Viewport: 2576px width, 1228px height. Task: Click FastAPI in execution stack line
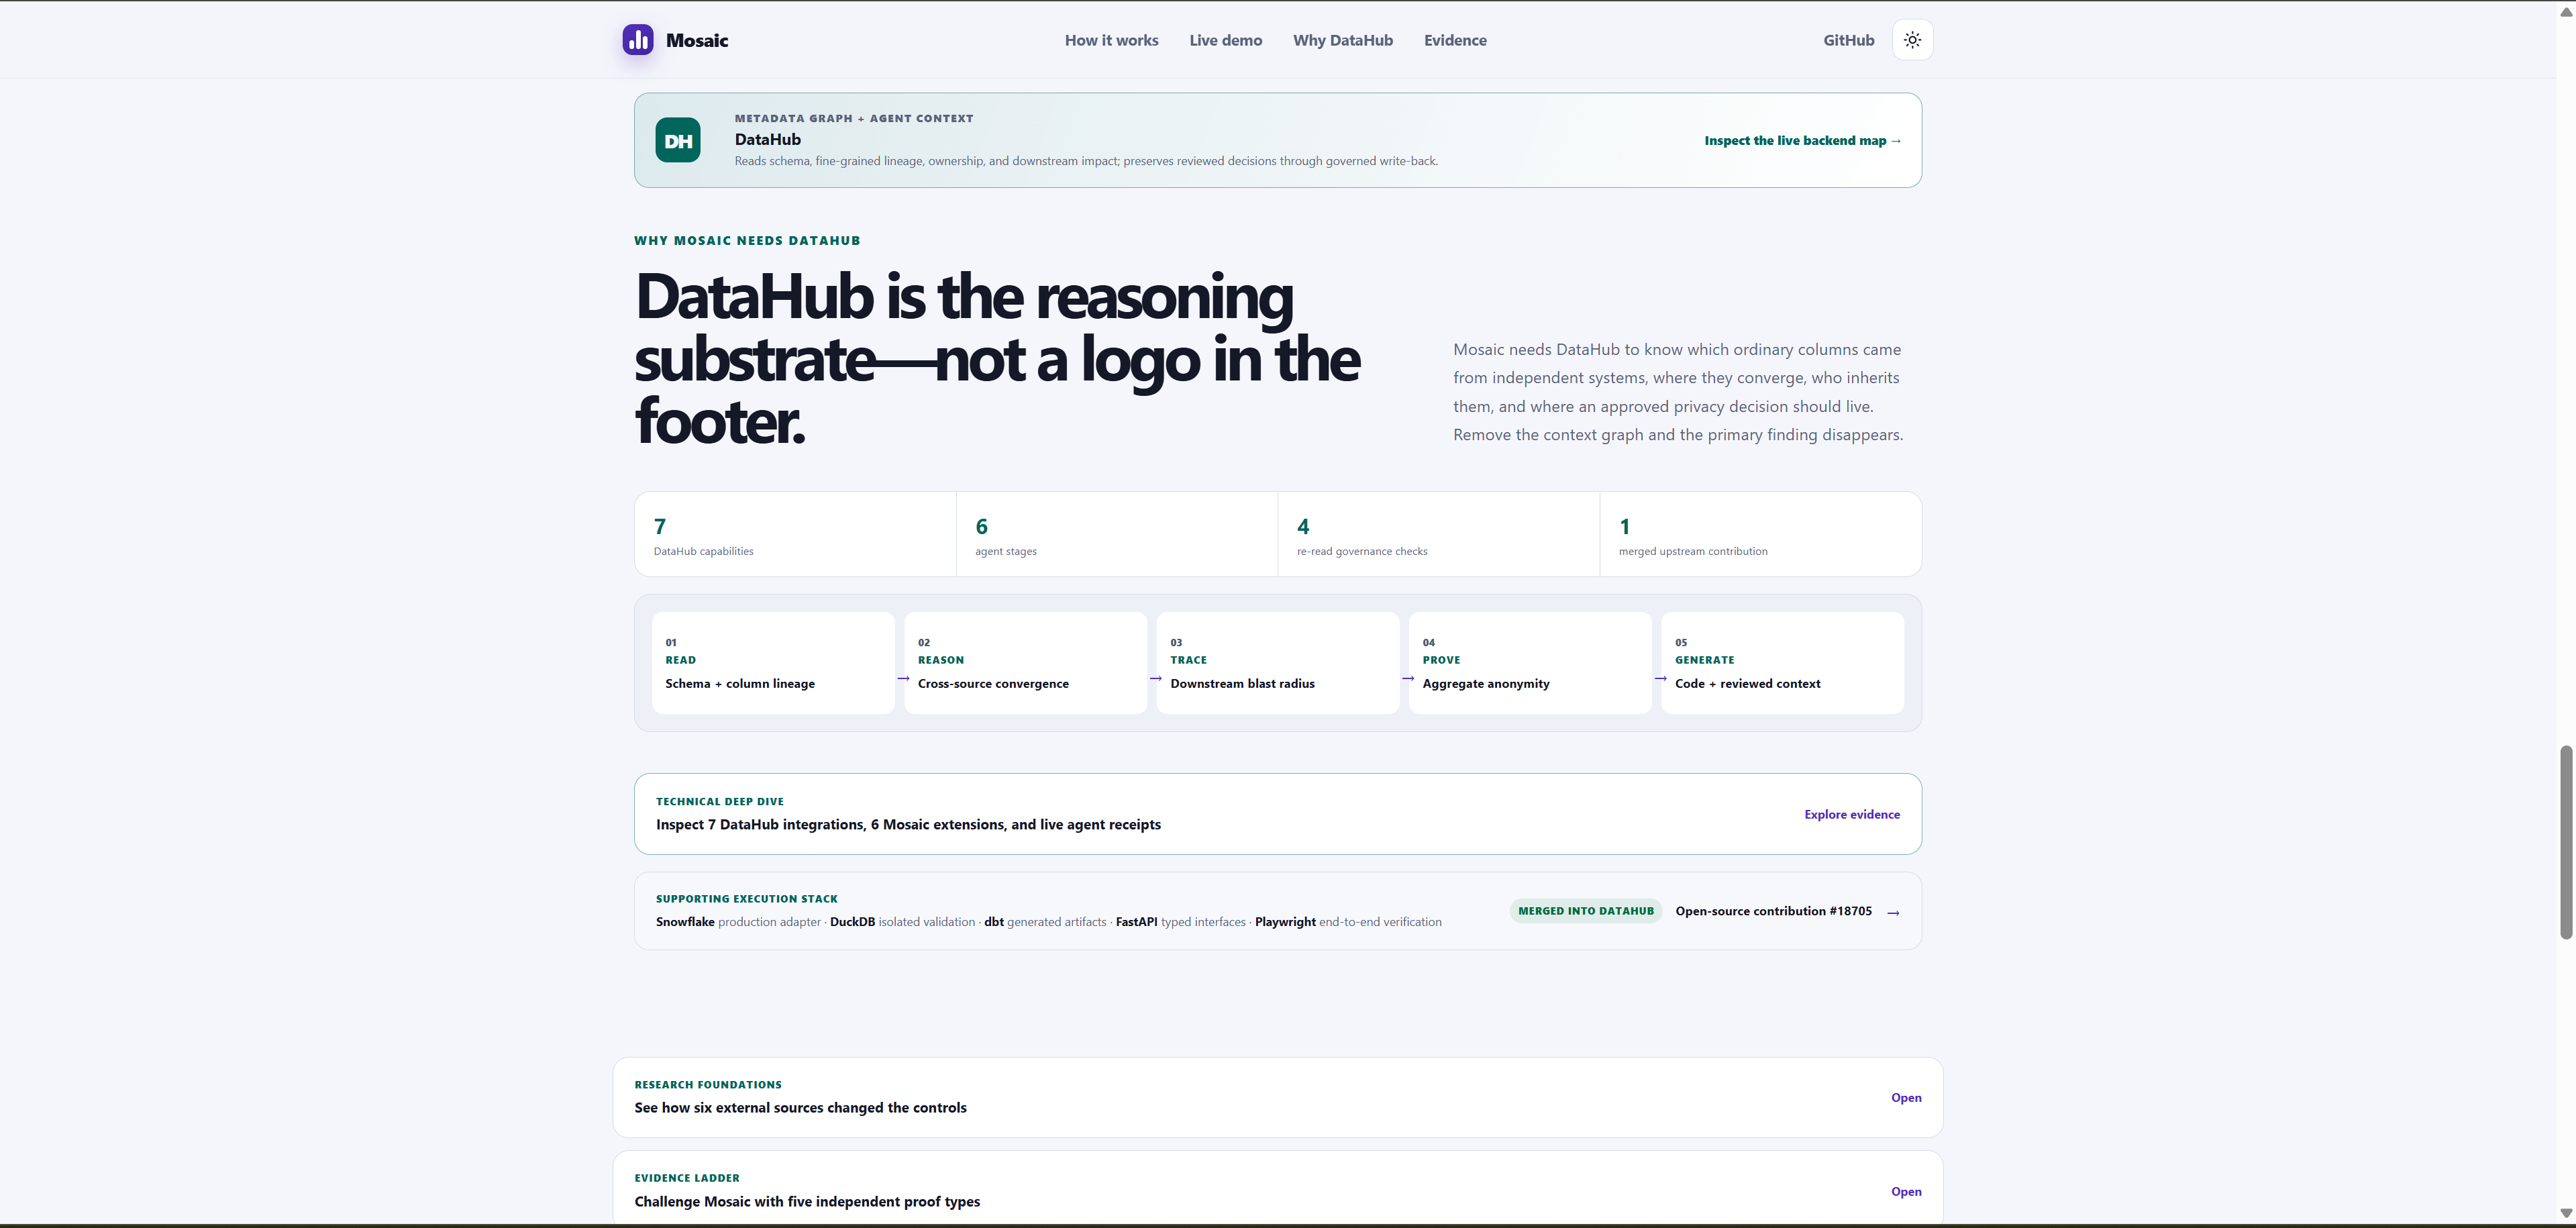(1136, 922)
